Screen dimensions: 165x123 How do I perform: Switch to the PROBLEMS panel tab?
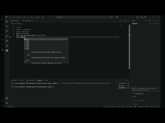pos(14,80)
